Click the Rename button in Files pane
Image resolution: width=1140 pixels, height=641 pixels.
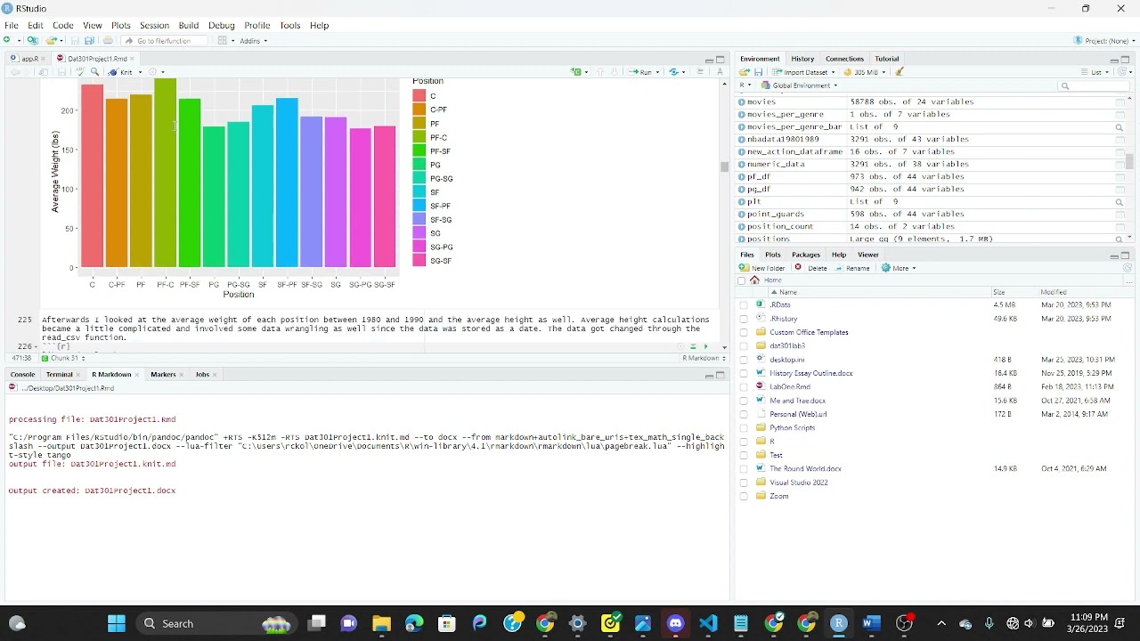point(852,268)
